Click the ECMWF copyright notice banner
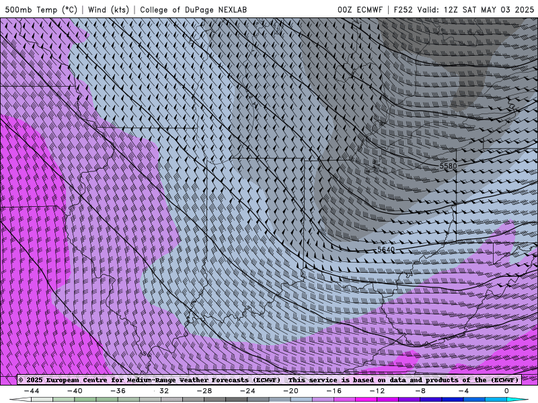The image size is (538, 403). pyautogui.click(x=268, y=380)
